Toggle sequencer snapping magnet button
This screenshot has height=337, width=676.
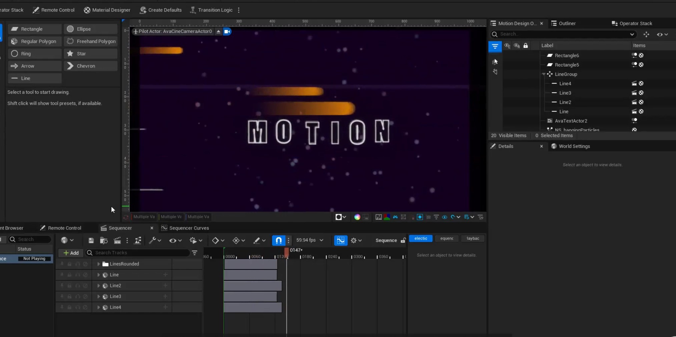coord(278,240)
